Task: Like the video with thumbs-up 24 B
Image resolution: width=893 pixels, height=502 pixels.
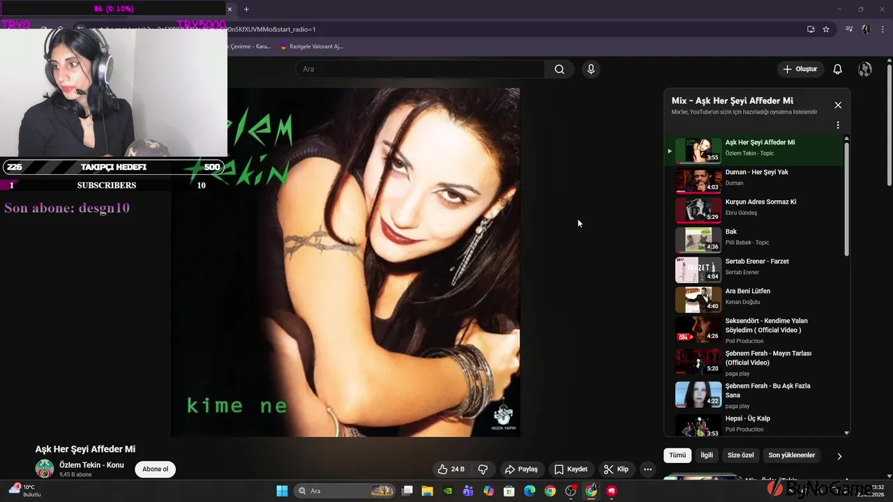Action: coord(451,469)
